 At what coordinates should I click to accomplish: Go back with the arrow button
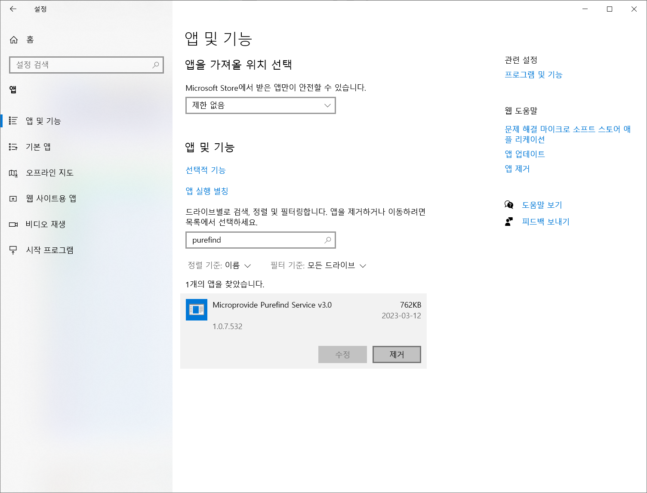13,9
